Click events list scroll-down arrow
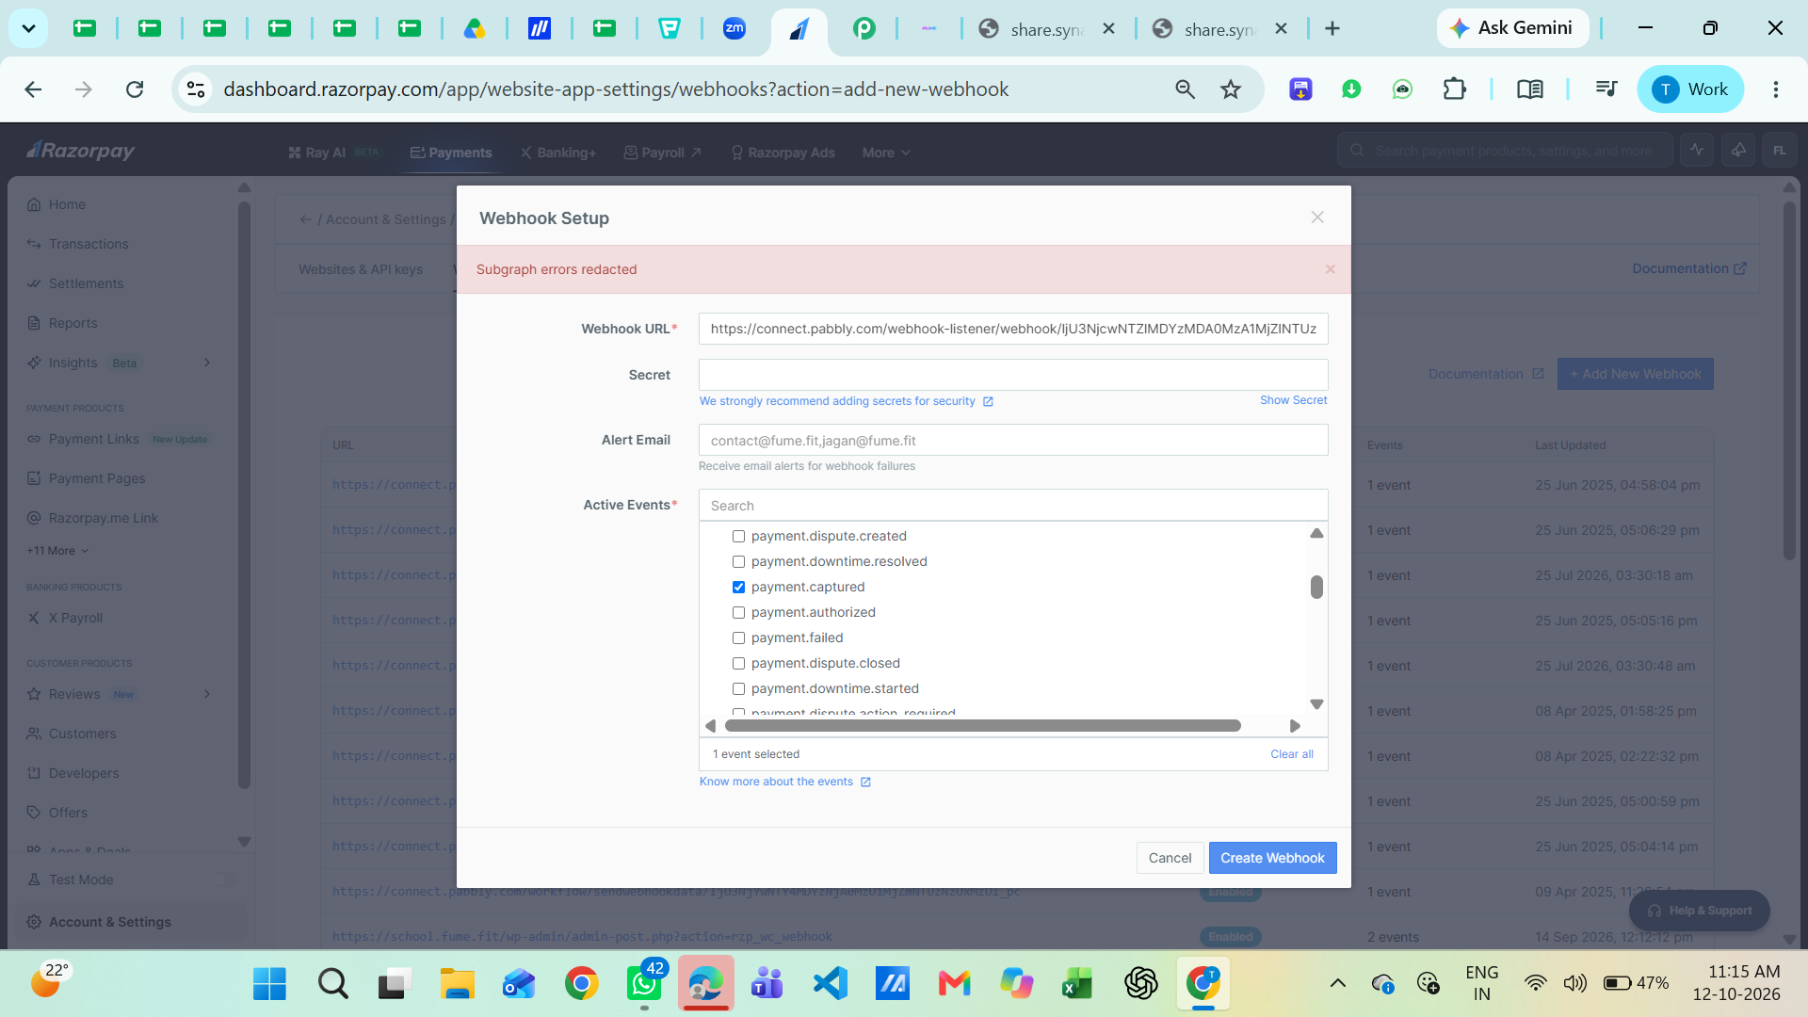Image resolution: width=1808 pixels, height=1017 pixels. point(1316,704)
